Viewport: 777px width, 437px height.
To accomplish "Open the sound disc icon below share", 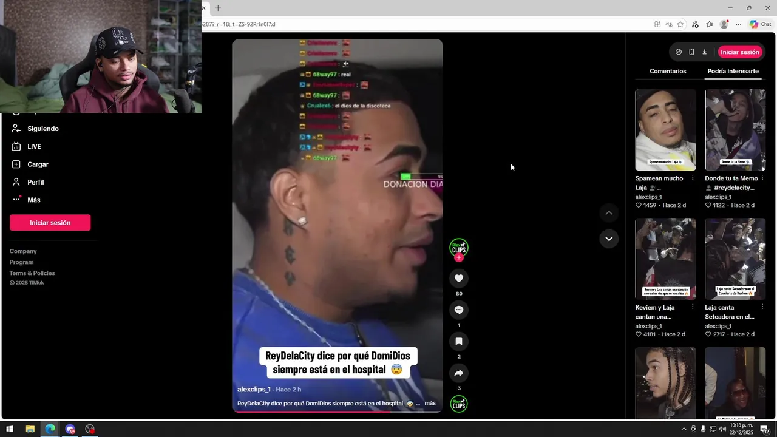I will 459,404.
